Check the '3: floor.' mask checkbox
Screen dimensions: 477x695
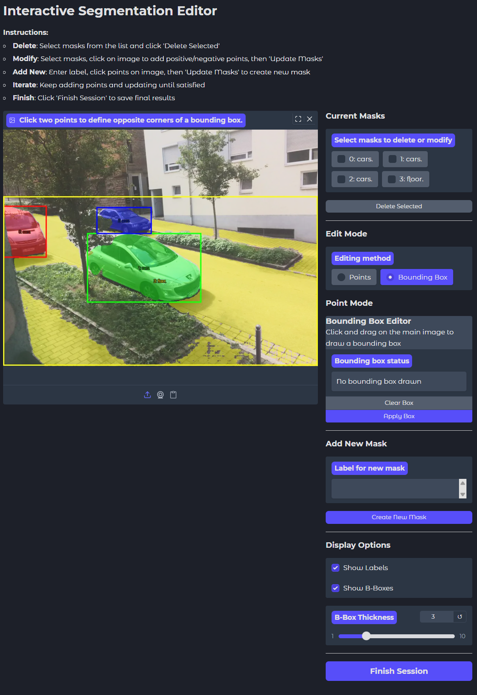pyautogui.click(x=392, y=179)
